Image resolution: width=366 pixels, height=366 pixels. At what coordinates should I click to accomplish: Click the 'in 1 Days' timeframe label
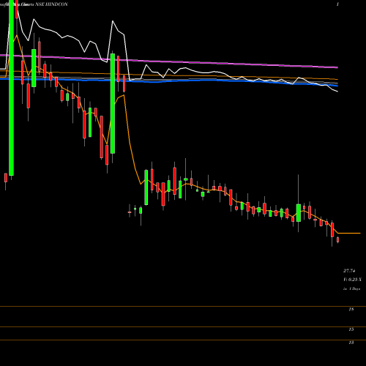click(x=351, y=288)
